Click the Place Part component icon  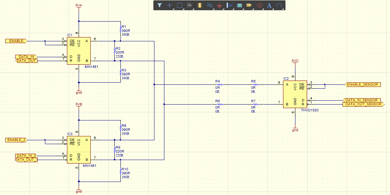point(199,5)
